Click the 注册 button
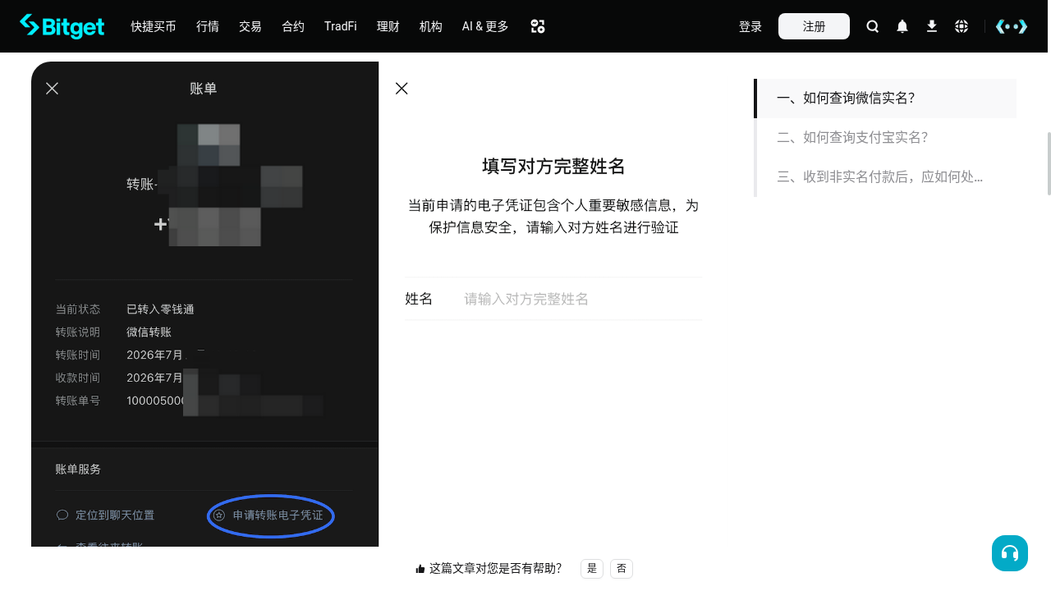Image resolution: width=1051 pixels, height=591 pixels. (x=814, y=26)
